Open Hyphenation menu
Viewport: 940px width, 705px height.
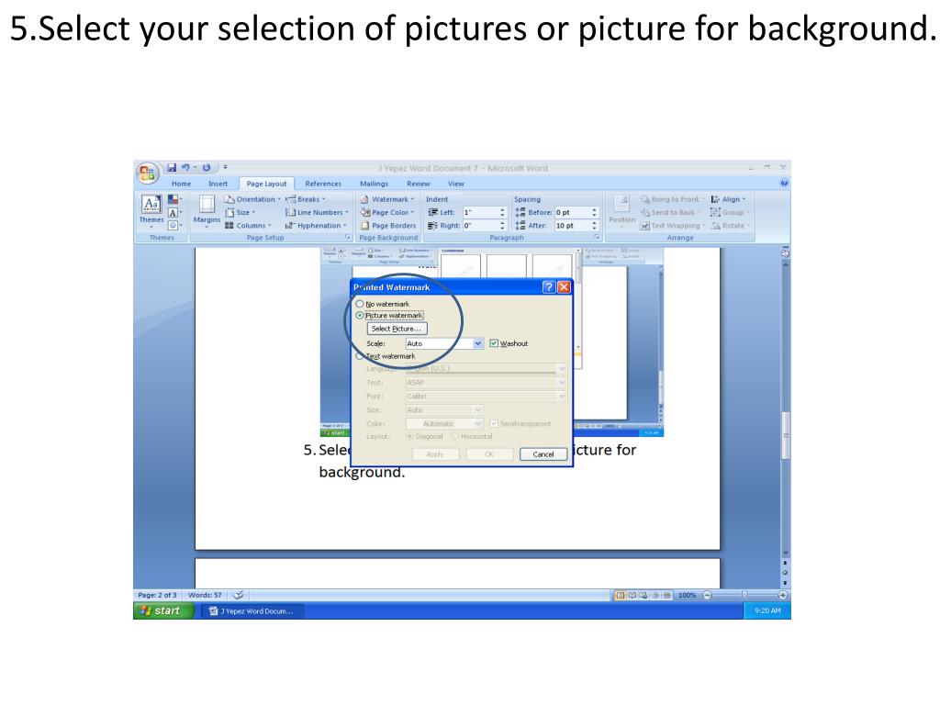pyautogui.click(x=316, y=226)
